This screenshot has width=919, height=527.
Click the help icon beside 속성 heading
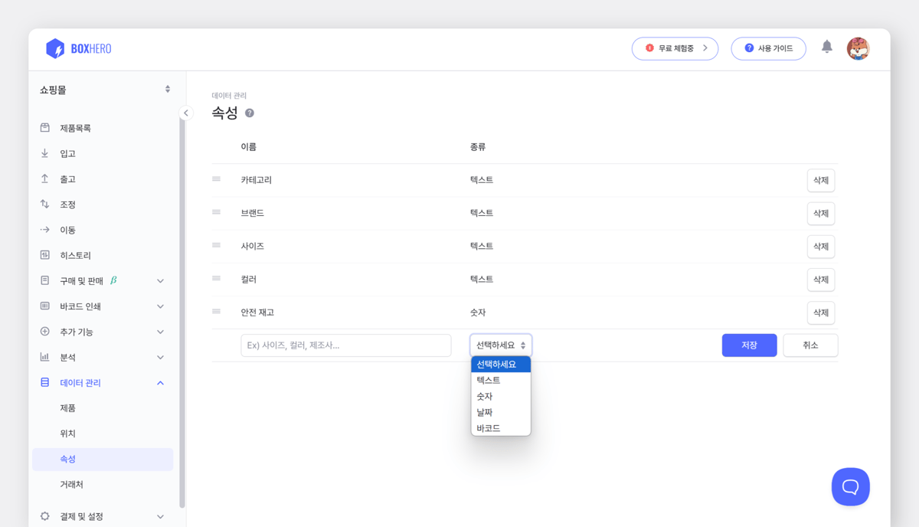click(x=250, y=112)
